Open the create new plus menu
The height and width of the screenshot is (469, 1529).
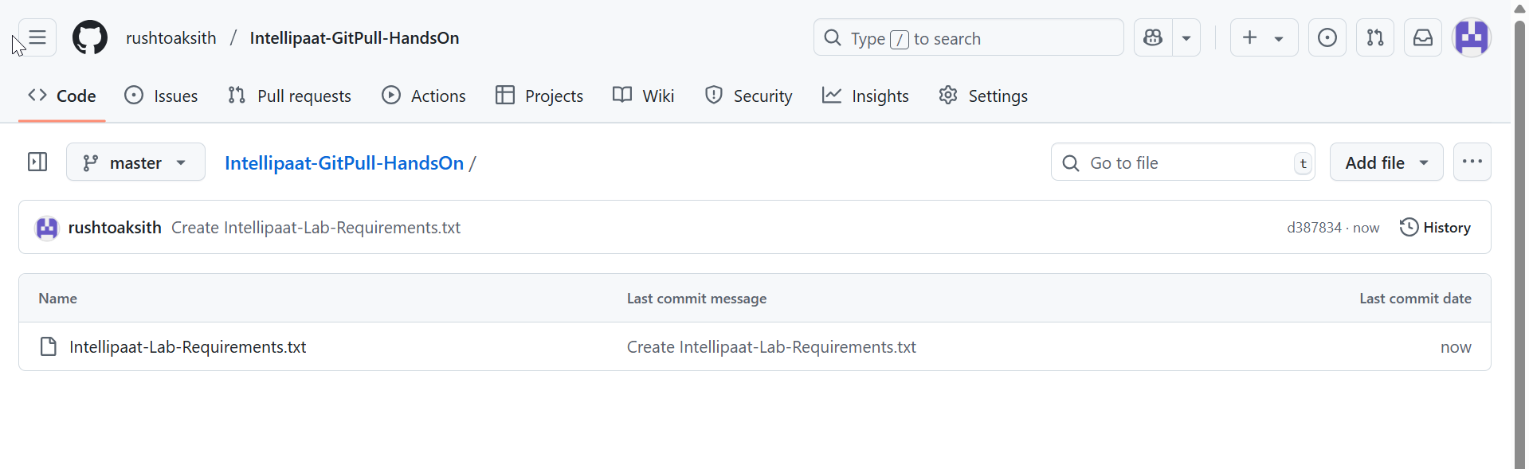tap(1264, 37)
